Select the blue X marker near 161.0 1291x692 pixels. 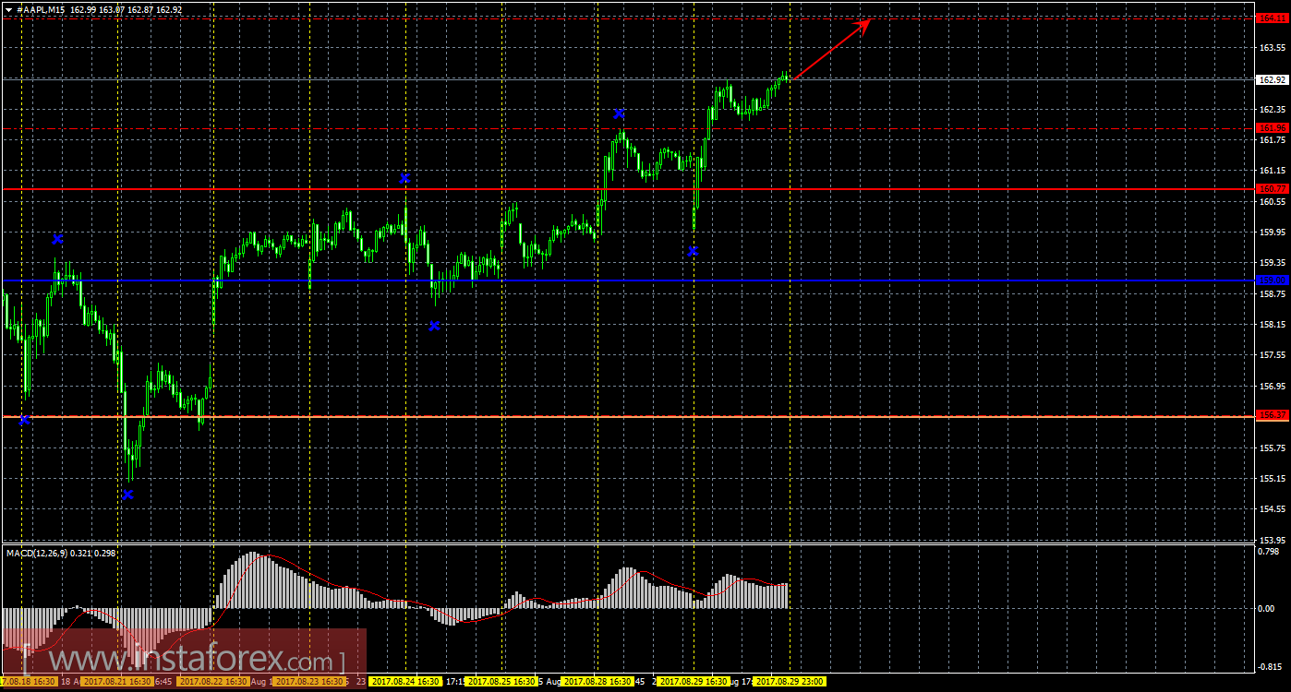404,178
